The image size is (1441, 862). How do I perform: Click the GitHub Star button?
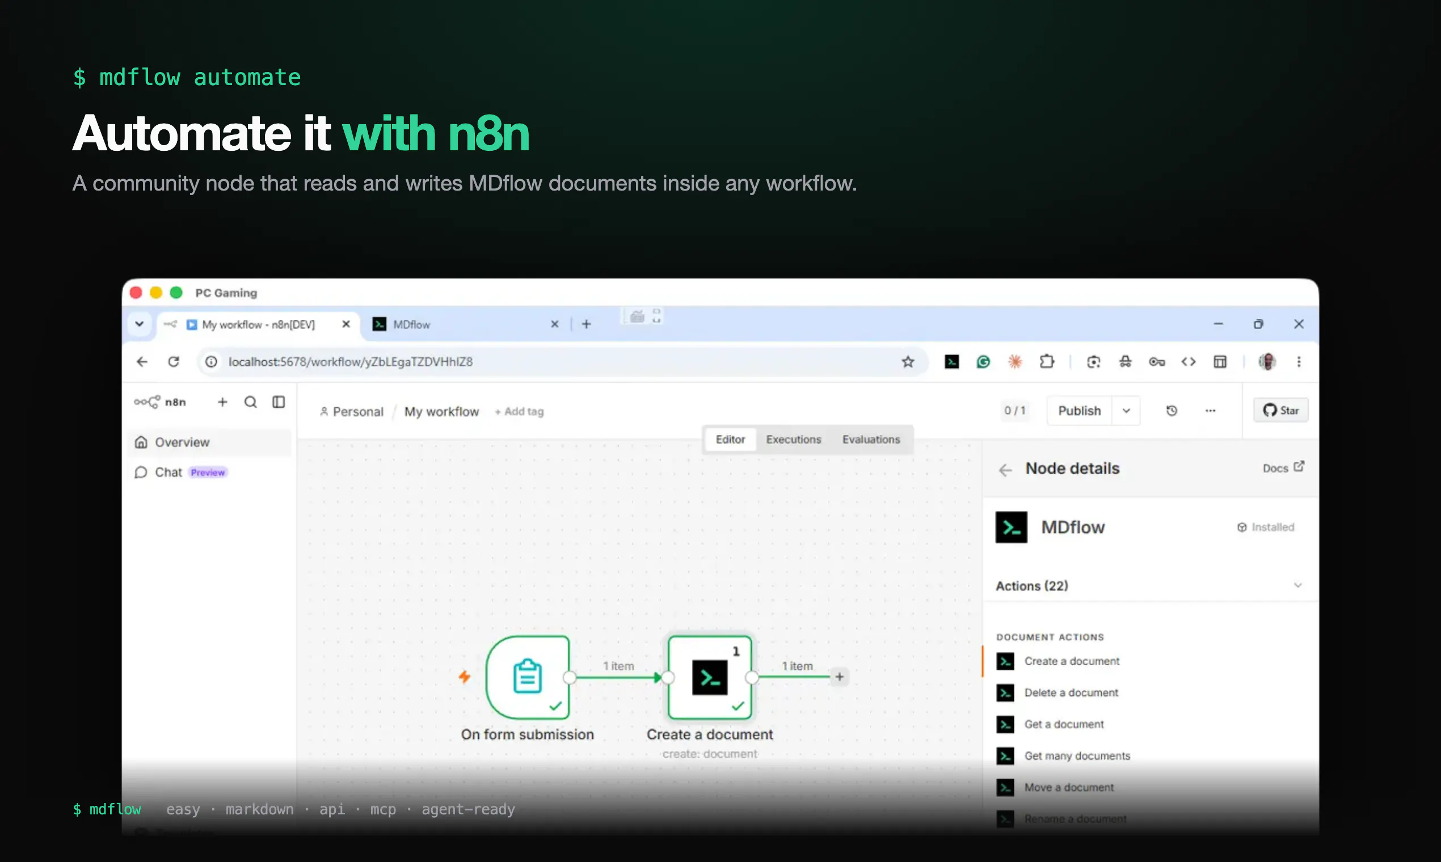click(x=1280, y=410)
